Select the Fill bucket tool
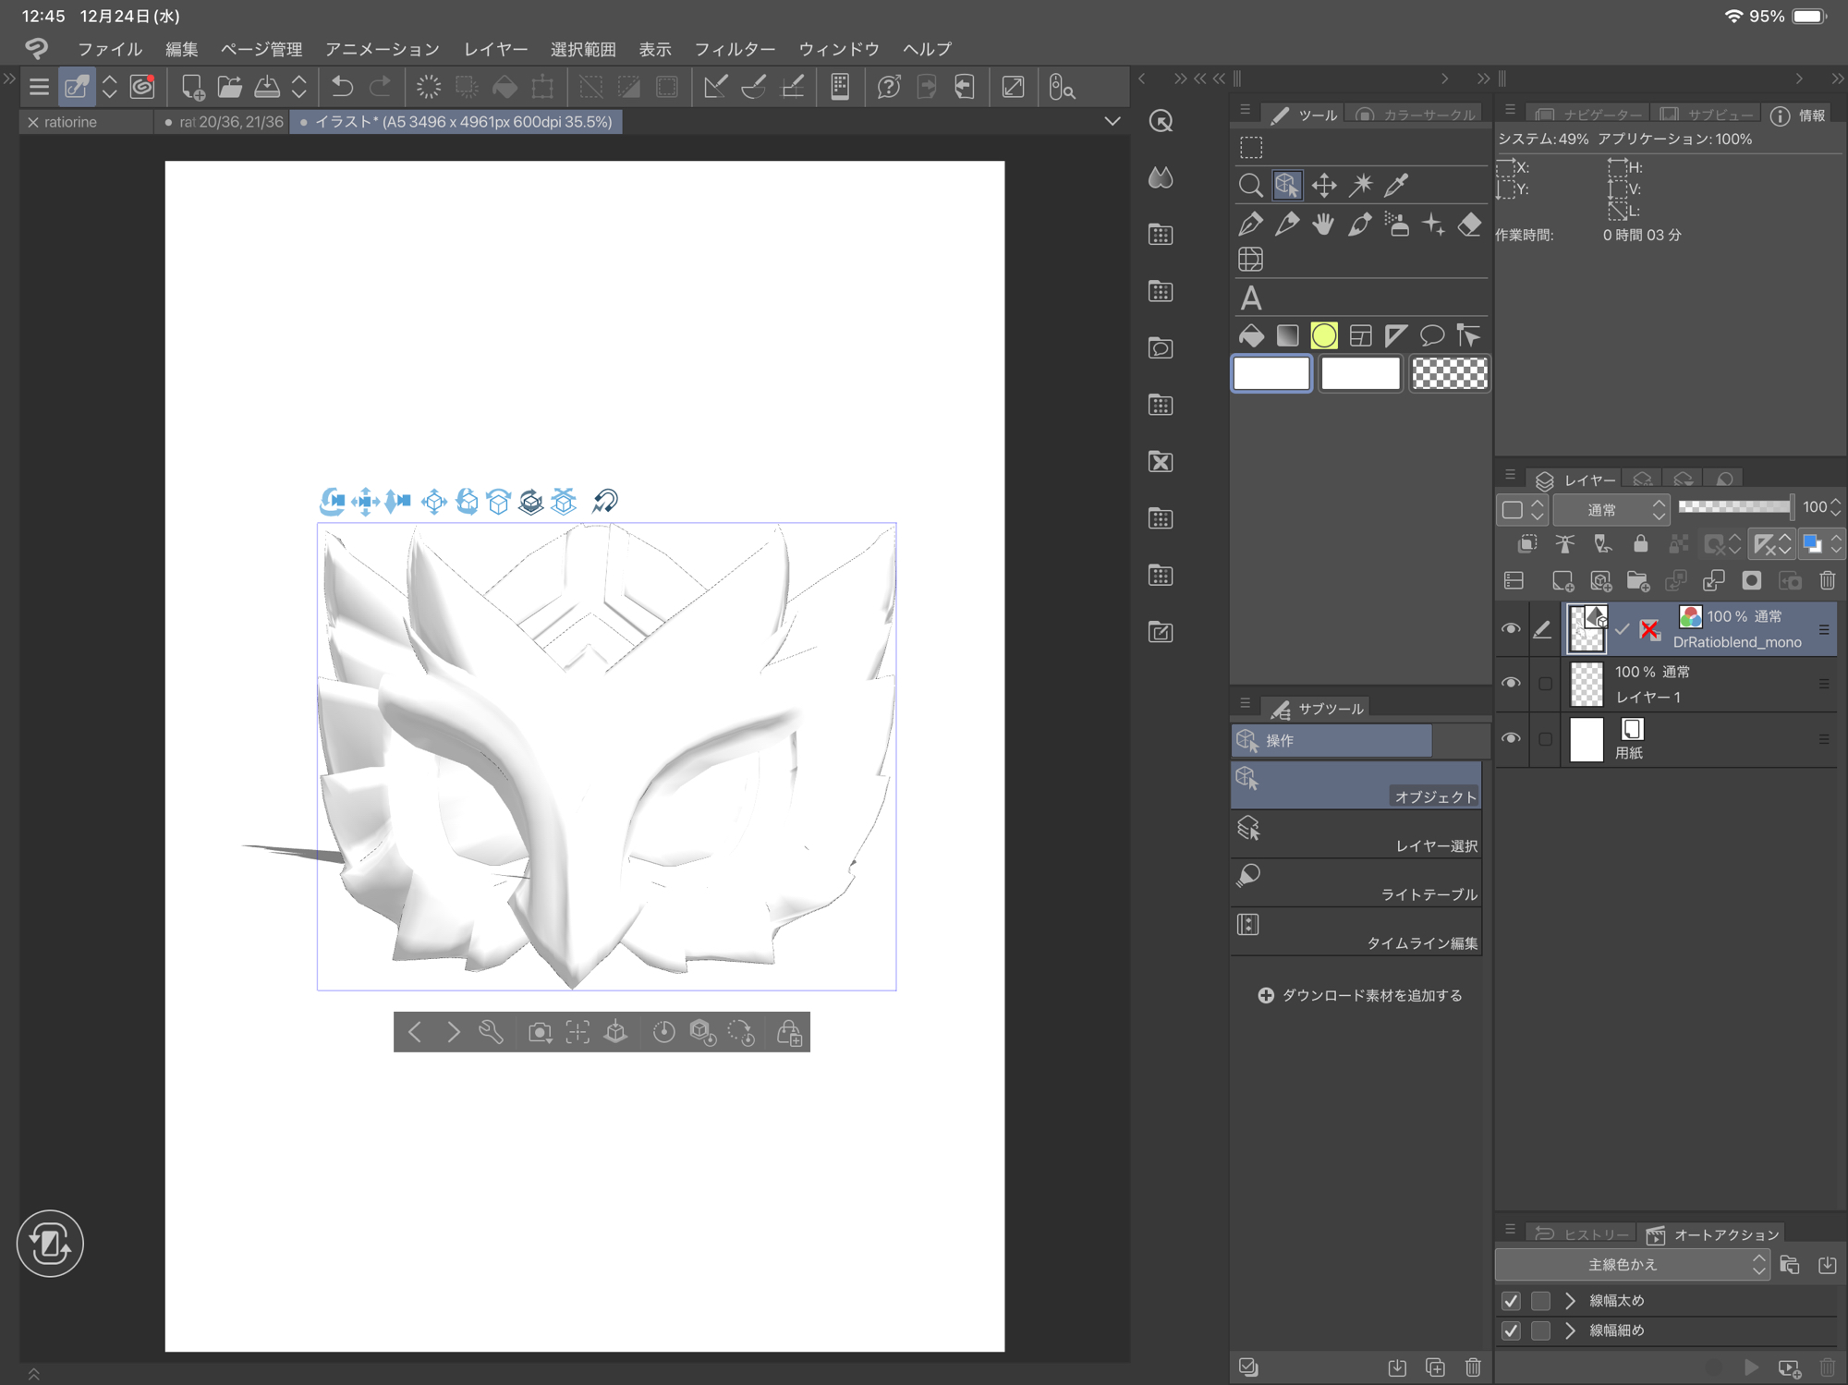 (1250, 336)
